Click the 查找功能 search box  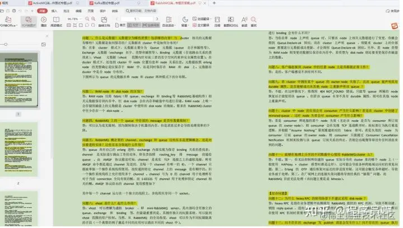(141, 11)
